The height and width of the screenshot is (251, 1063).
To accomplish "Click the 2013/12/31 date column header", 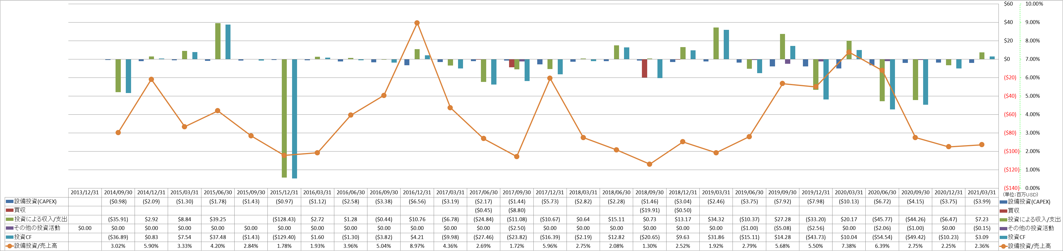I will (85, 192).
